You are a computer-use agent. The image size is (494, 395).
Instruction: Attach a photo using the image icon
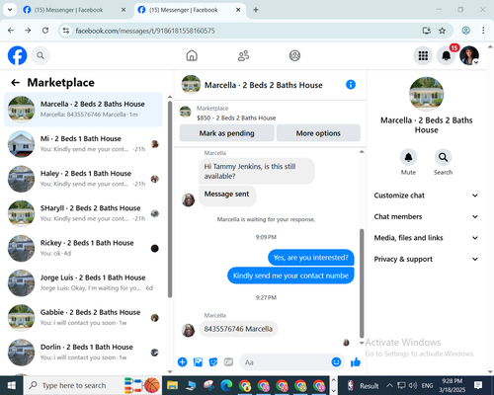click(x=198, y=362)
